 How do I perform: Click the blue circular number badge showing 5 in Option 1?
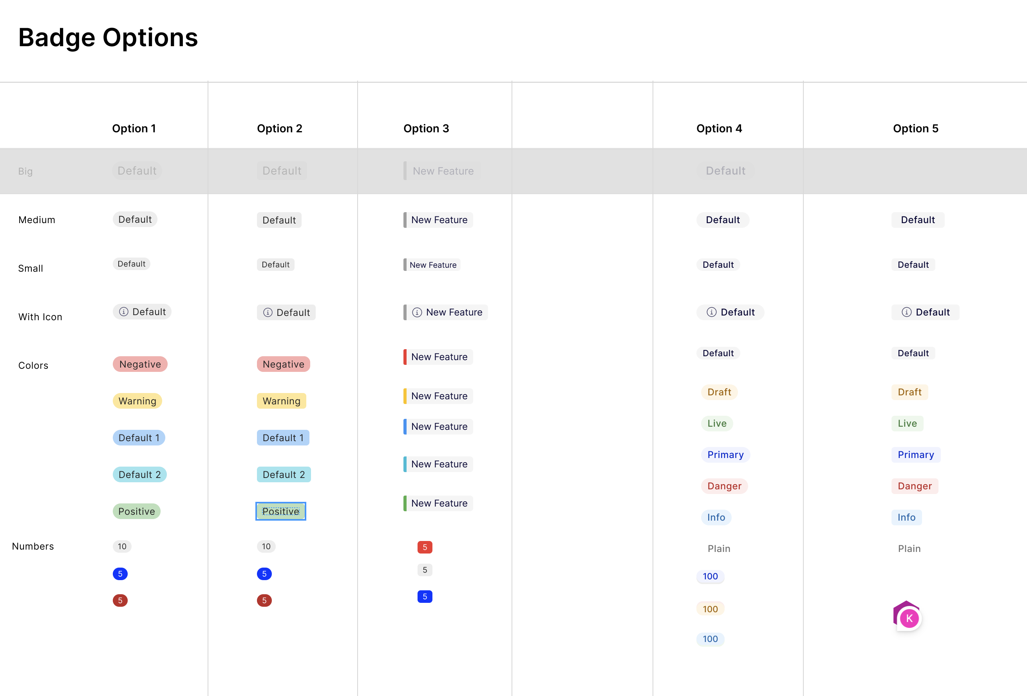point(119,573)
